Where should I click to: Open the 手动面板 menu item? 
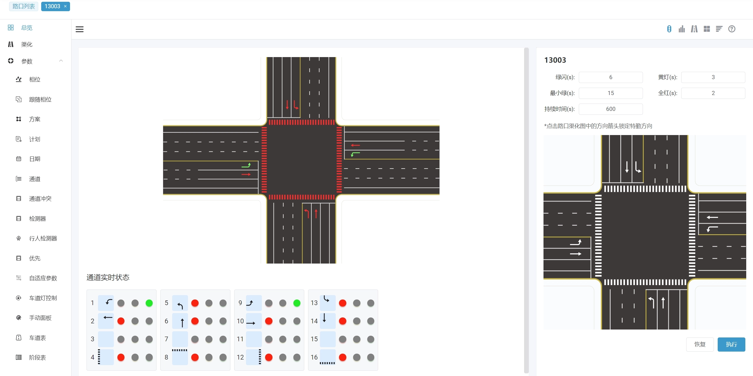coord(40,318)
